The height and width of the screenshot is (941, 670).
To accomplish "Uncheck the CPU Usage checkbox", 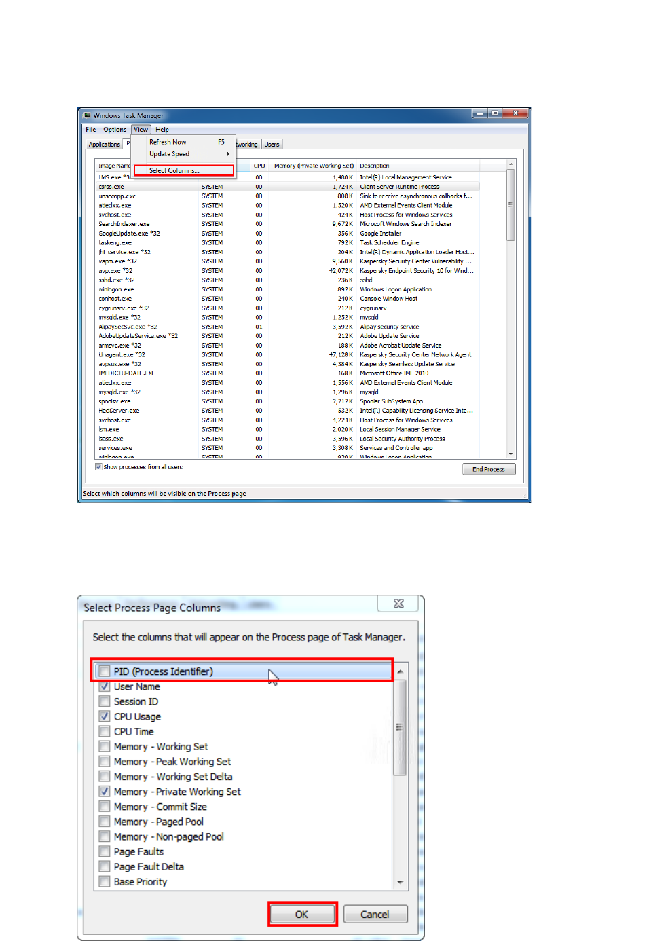I will coord(105,716).
